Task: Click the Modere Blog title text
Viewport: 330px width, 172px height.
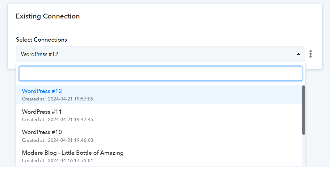Action: coord(73,153)
